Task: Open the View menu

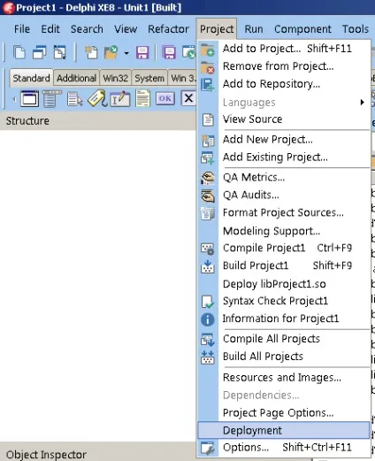Action: 126,29
